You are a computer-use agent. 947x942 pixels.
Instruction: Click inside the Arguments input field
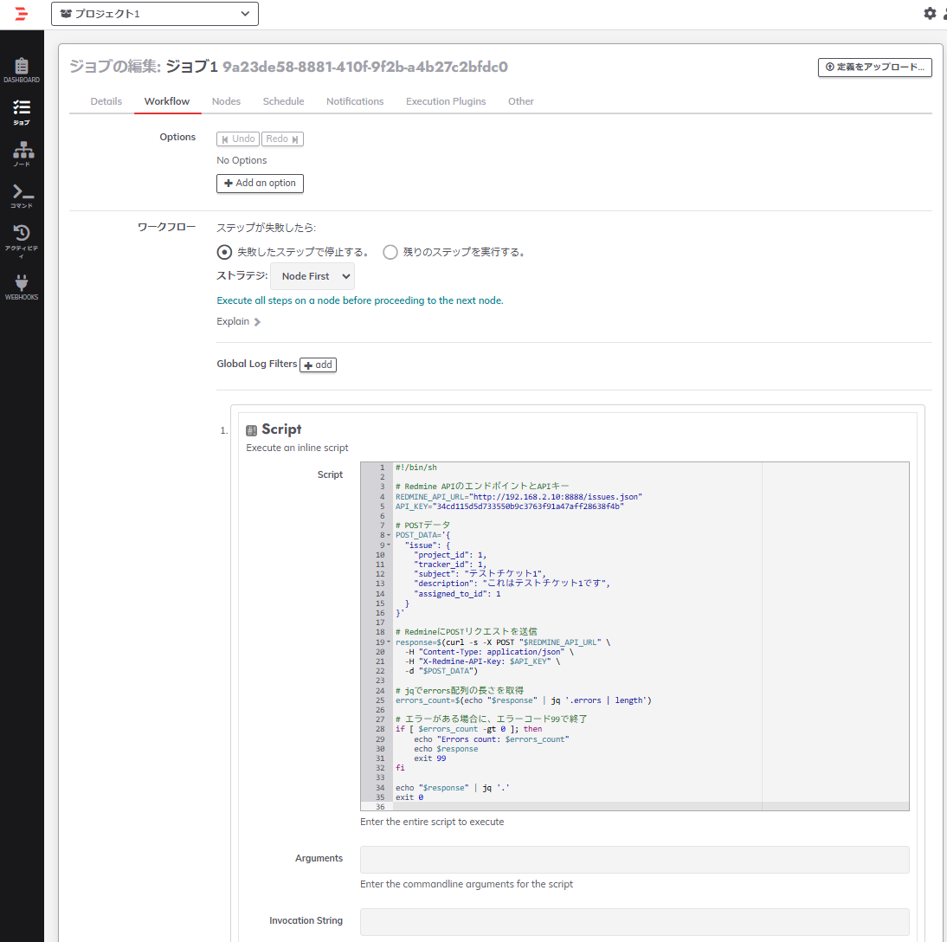(634, 859)
